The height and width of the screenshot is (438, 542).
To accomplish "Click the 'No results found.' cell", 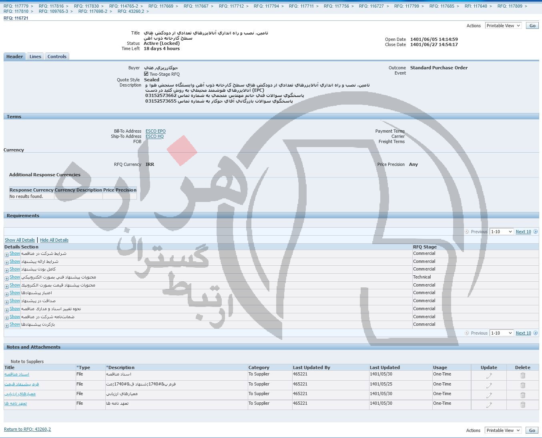I will pyautogui.click(x=32, y=196).
